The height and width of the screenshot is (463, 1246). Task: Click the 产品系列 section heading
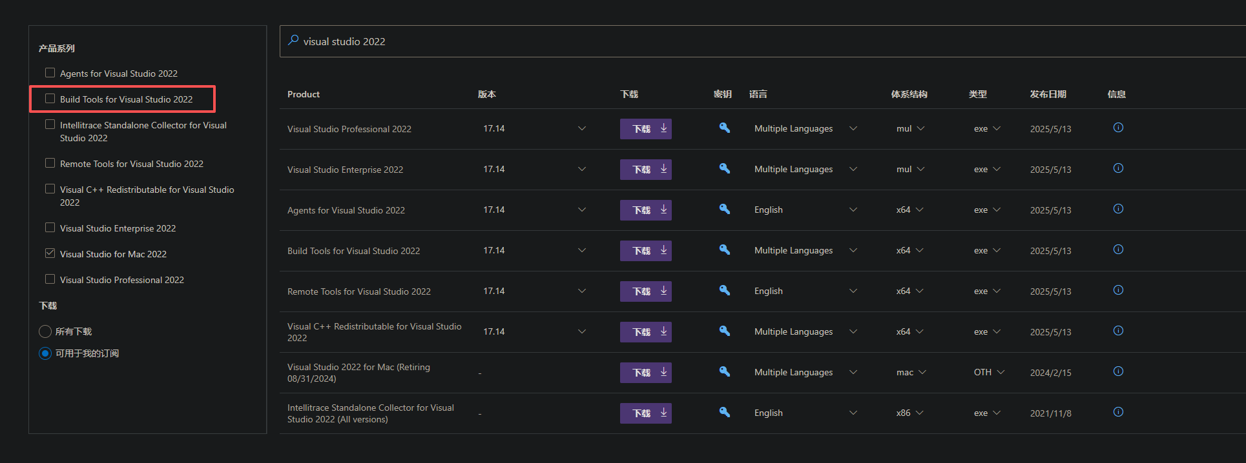point(57,48)
